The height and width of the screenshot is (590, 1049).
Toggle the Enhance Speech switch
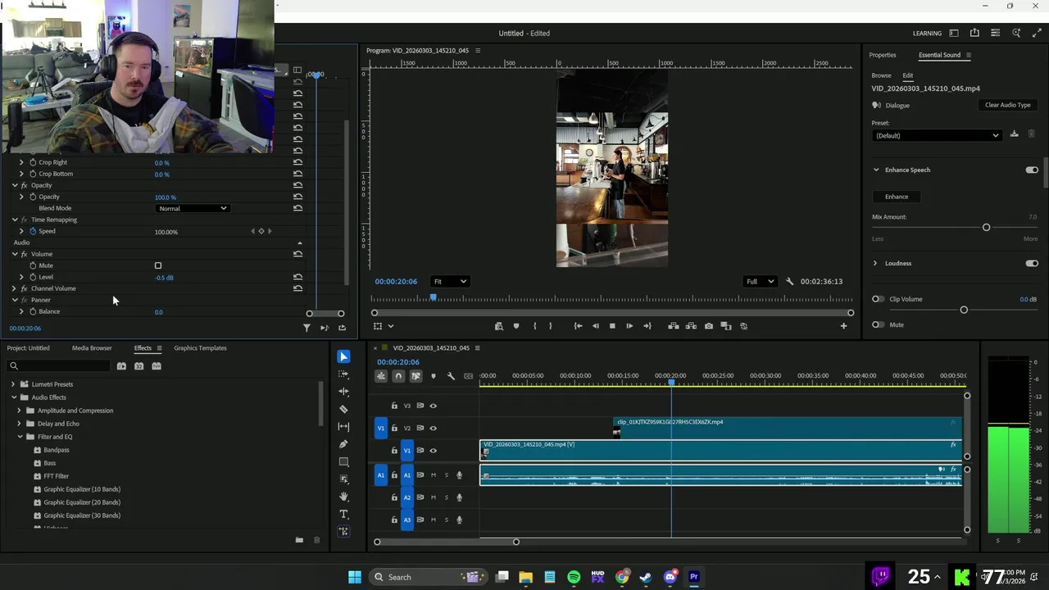click(x=1031, y=170)
